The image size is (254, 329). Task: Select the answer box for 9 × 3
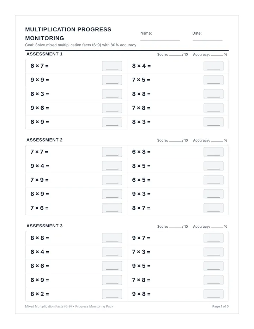[x=213, y=194]
